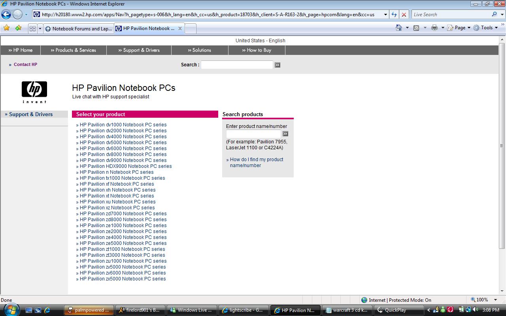Screen dimensions: 506x316
Task: Close the HP Pavilion Notebook tab
Action: pyautogui.click(x=180, y=28)
